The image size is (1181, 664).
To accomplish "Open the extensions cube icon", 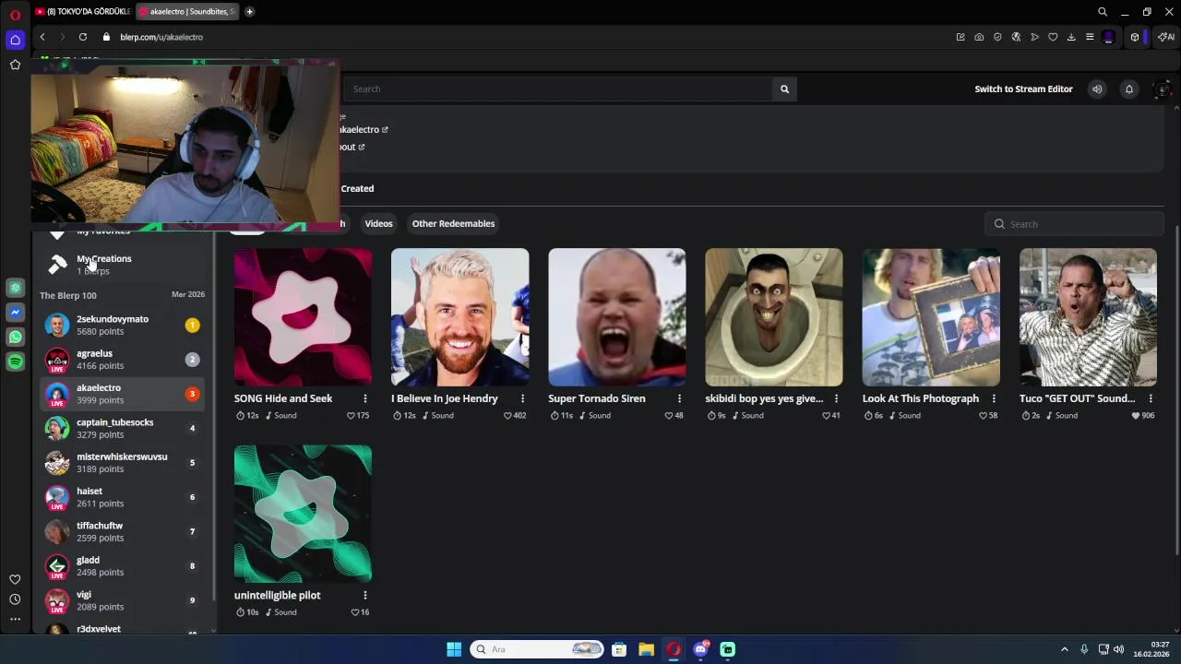I will [x=1135, y=37].
